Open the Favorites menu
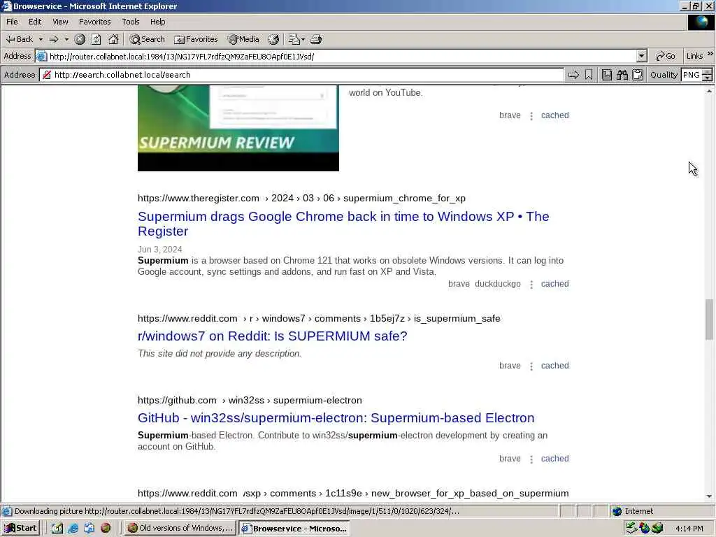The image size is (716, 537). [94, 22]
